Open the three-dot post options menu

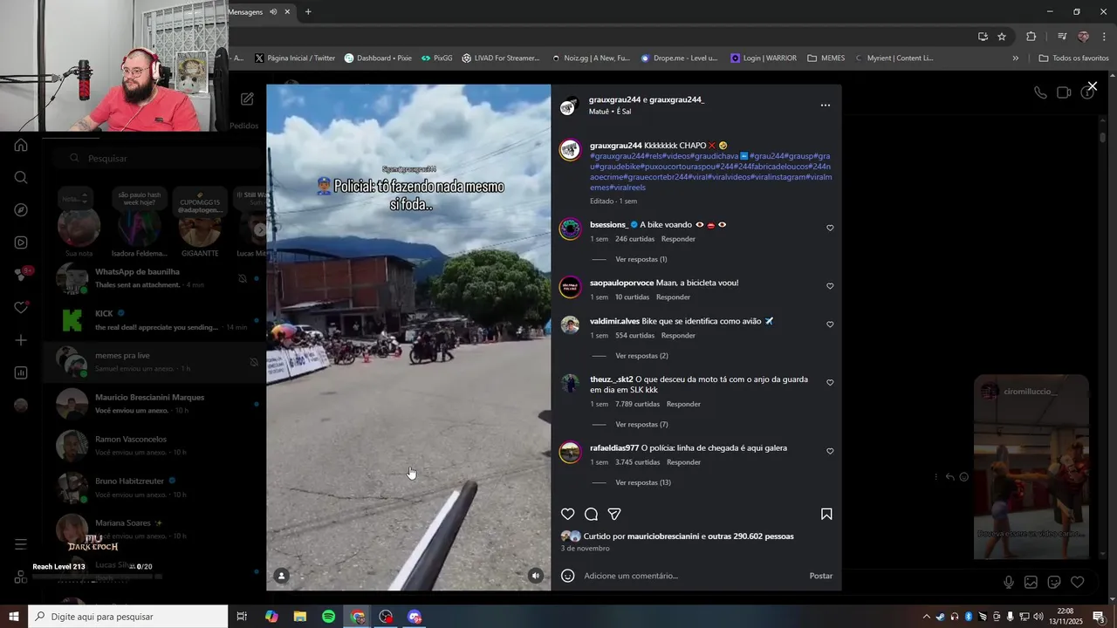click(826, 106)
